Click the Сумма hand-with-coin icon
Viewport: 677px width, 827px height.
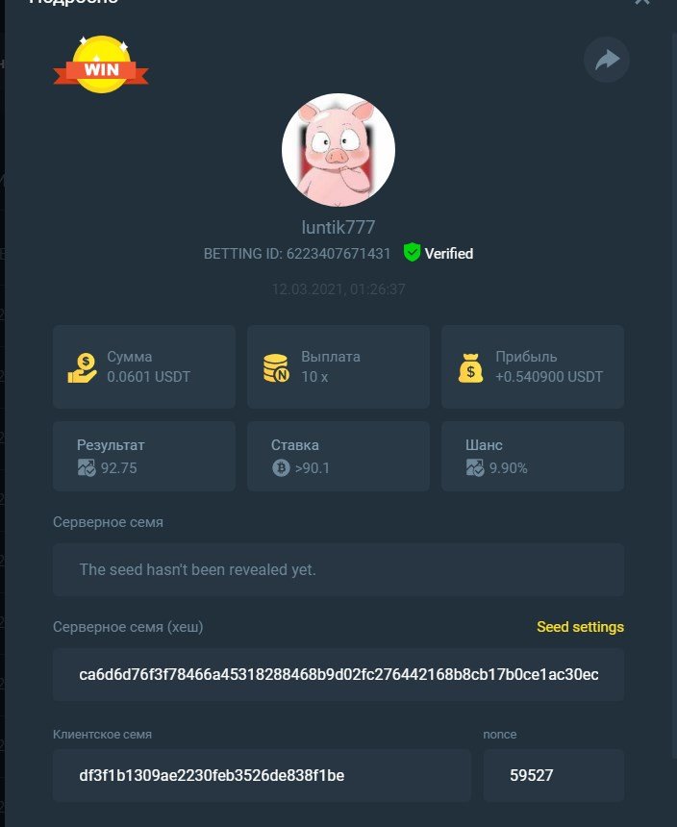(83, 367)
